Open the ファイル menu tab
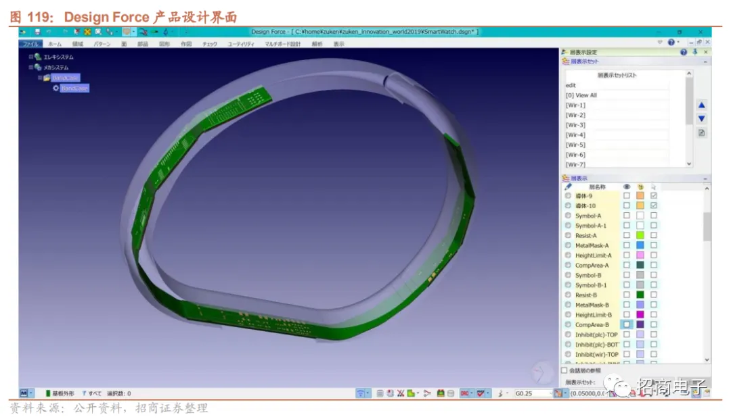The height and width of the screenshot is (419, 731). [30, 44]
